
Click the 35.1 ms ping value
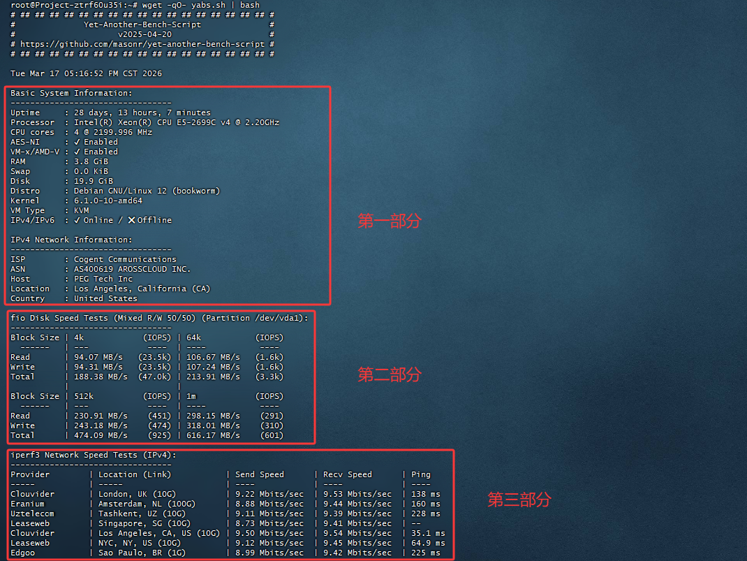[425, 533]
